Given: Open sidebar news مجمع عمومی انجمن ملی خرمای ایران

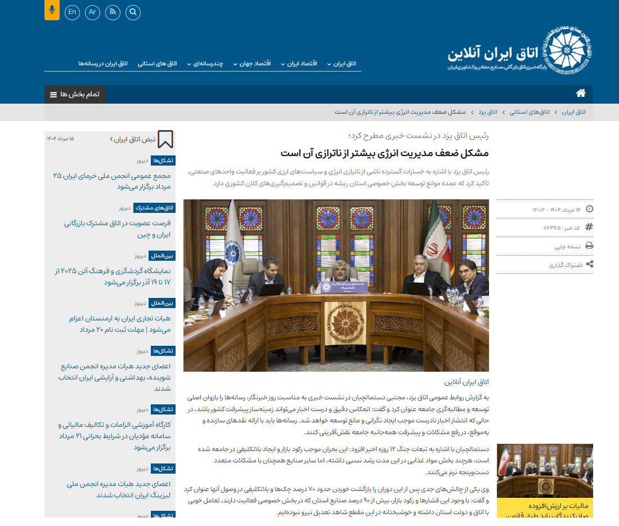Looking at the screenshot, I should click(x=112, y=181).
